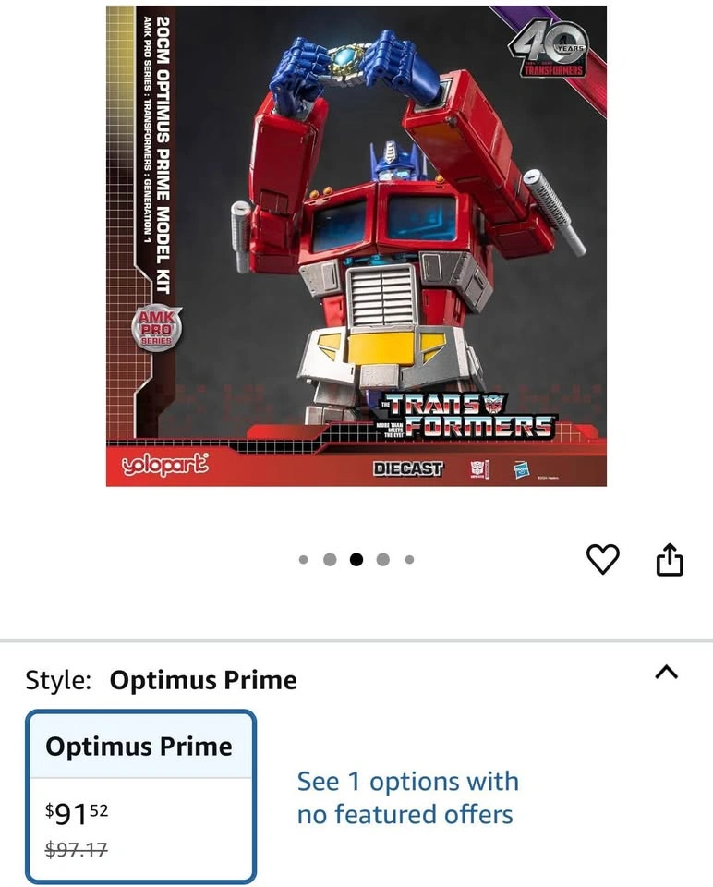Viewport: 713px width, 887px height.
Task: Tap the $91.52 price
Action: pos(77,814)
